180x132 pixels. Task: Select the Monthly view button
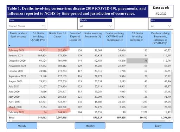tap(90, 126)
